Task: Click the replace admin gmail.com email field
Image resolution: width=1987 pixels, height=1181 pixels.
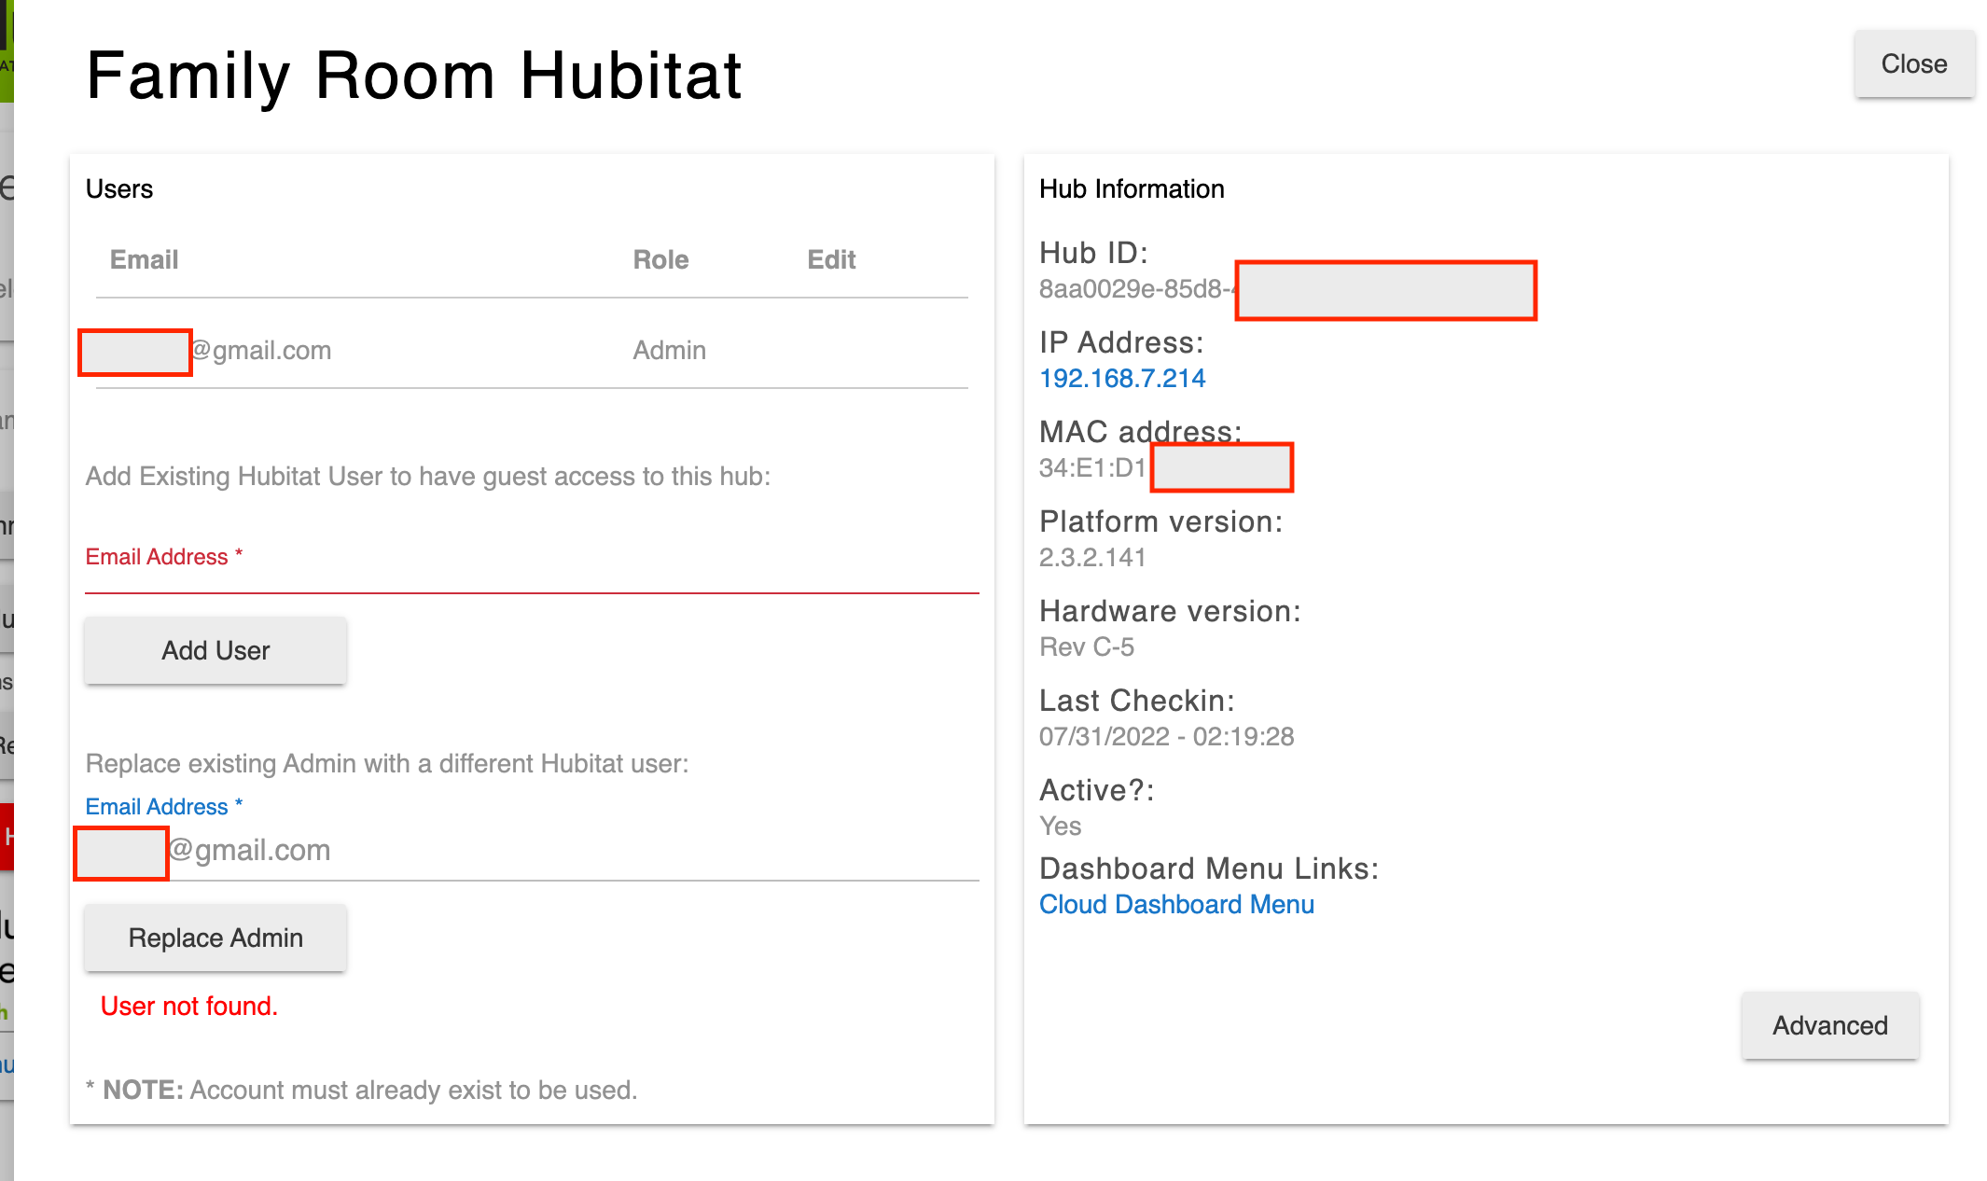Action: pyautogui.click(x=532, y=850)
